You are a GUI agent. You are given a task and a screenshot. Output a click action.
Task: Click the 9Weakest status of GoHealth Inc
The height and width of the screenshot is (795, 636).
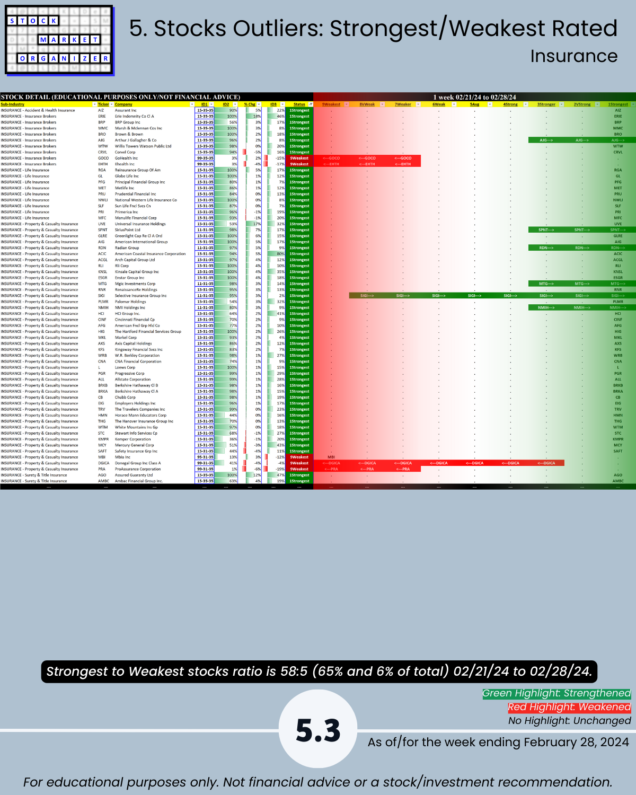click(x=299, y=158)
